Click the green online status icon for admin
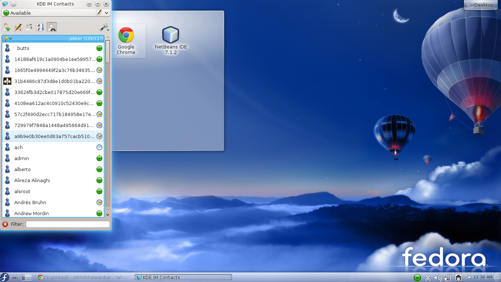Viewport: 501px width, 282px height. pos(99,158)
